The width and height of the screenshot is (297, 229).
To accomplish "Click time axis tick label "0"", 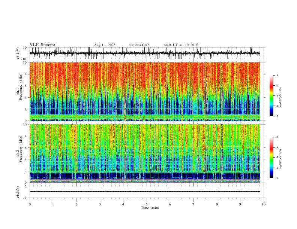I will (x=30, y=204).
